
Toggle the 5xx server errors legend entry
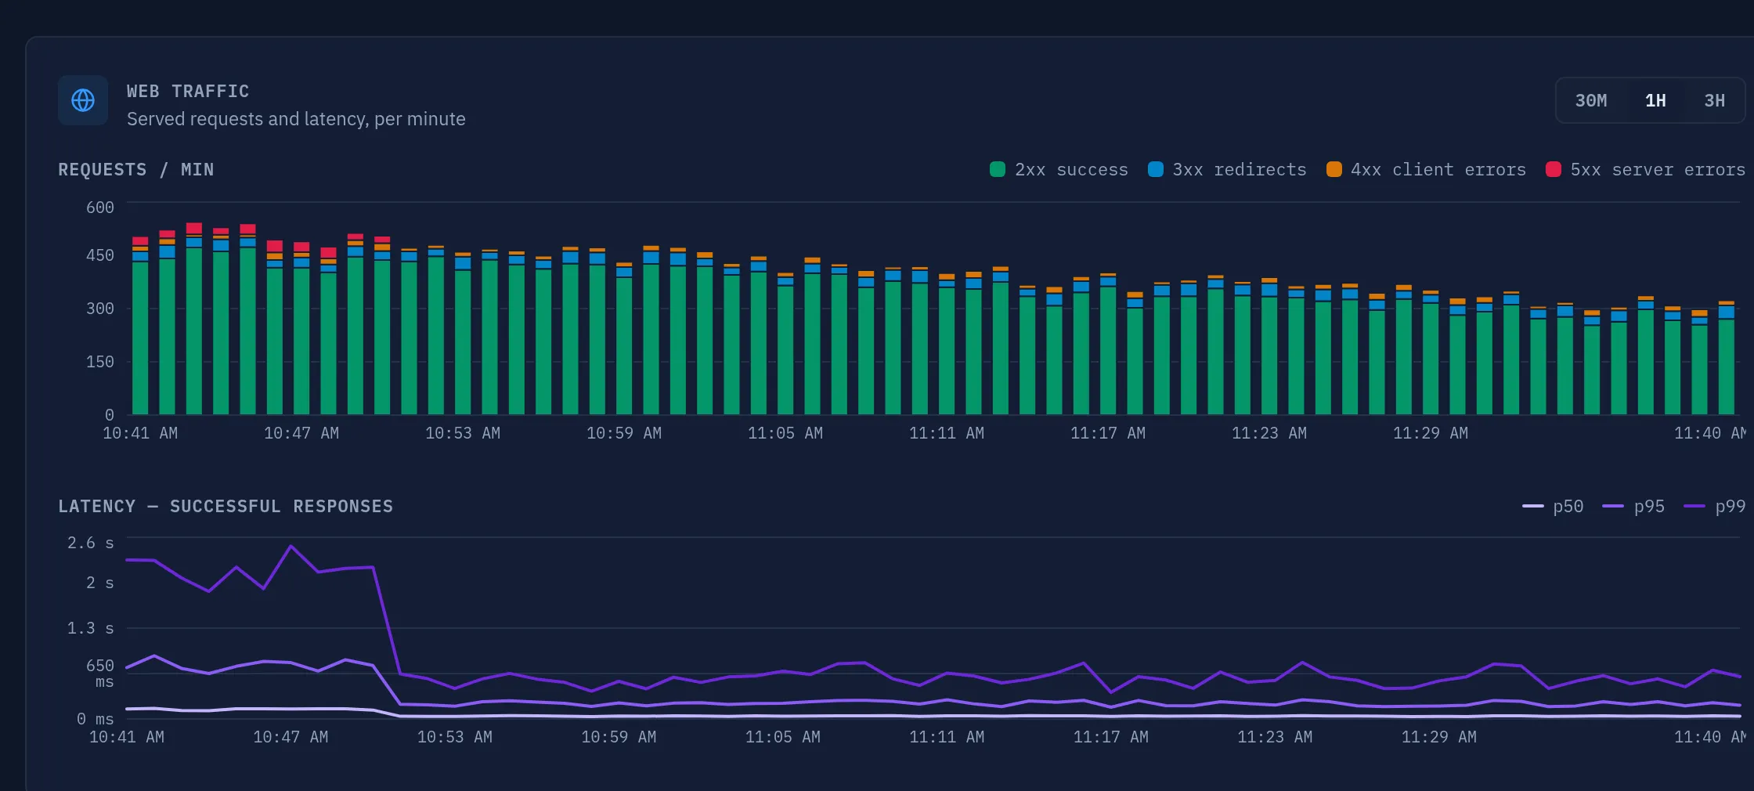pos(1645,170)
